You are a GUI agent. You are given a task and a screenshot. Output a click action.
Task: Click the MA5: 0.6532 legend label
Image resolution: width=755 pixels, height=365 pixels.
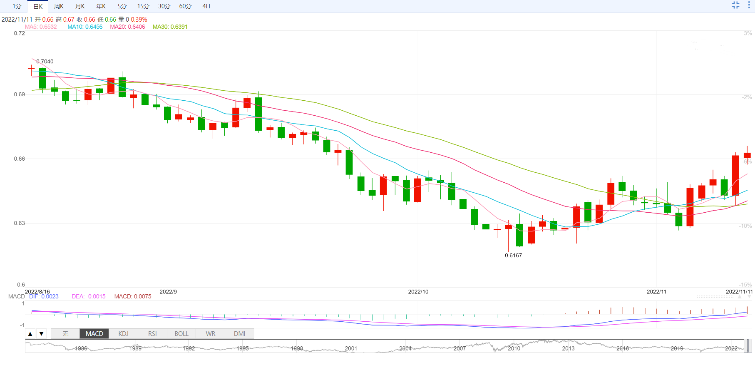(x=41, y=27)
